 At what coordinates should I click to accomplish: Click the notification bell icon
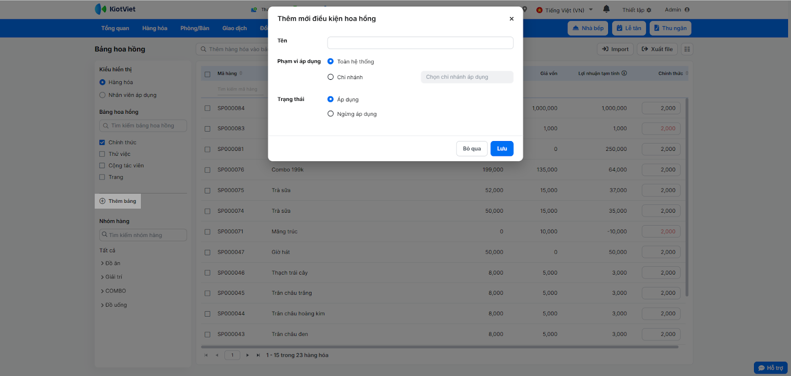(606, 9)
